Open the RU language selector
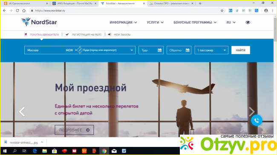 coord(231,23)
